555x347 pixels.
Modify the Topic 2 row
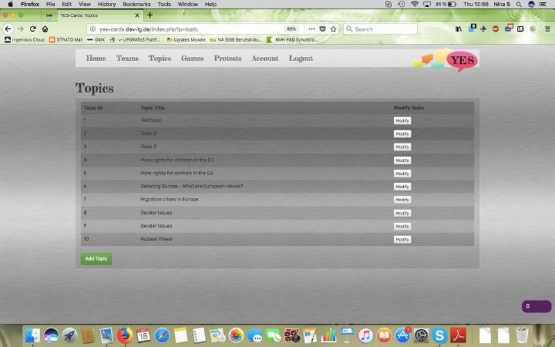pos(402,134)
